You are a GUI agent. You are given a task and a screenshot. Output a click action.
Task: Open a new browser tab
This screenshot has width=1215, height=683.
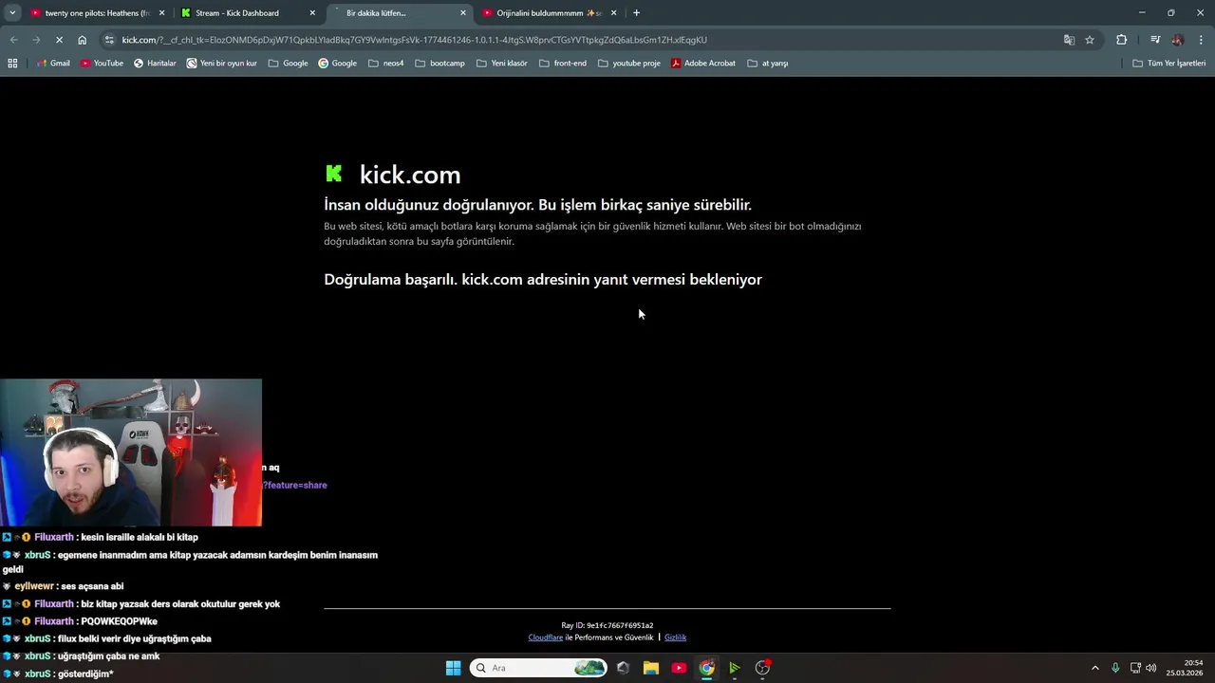636,13
